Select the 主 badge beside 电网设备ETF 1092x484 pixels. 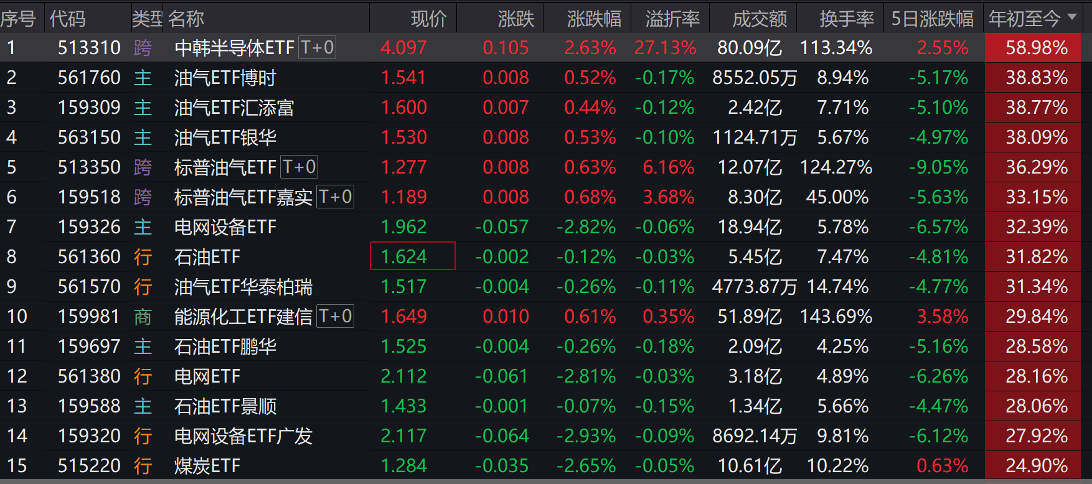pyautogui.click(x=143, y=226)
